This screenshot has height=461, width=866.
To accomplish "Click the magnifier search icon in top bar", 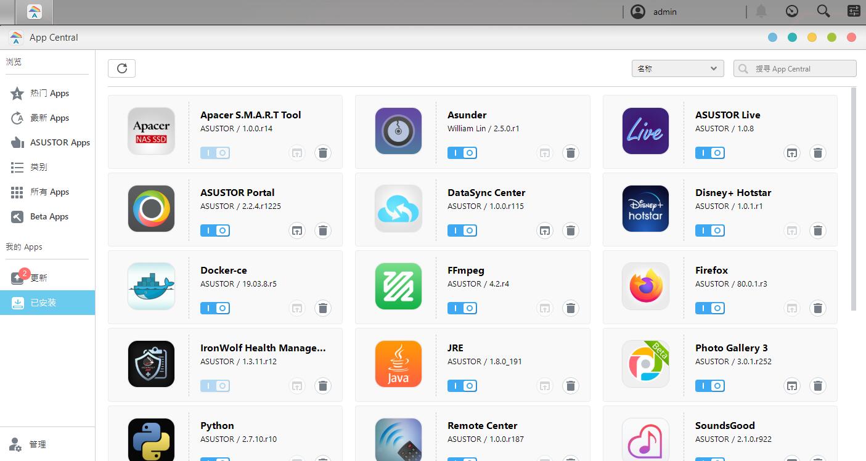I will [x=823, y=12].
